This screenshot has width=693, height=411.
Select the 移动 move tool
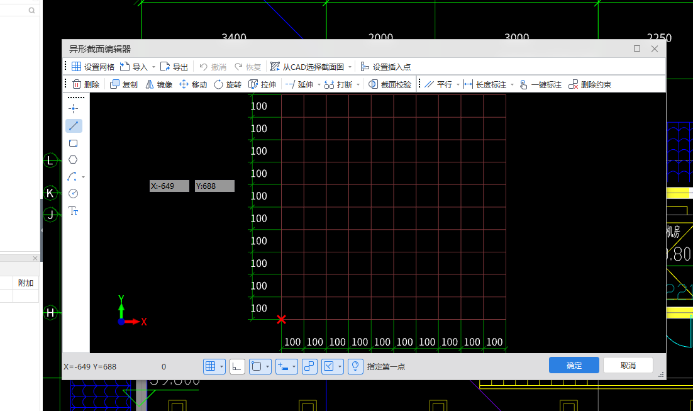pos(193,84)
